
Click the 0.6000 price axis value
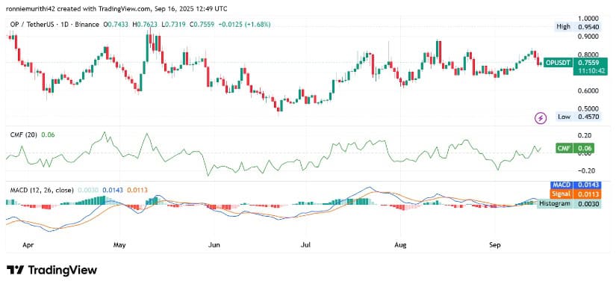pos(588,90)
